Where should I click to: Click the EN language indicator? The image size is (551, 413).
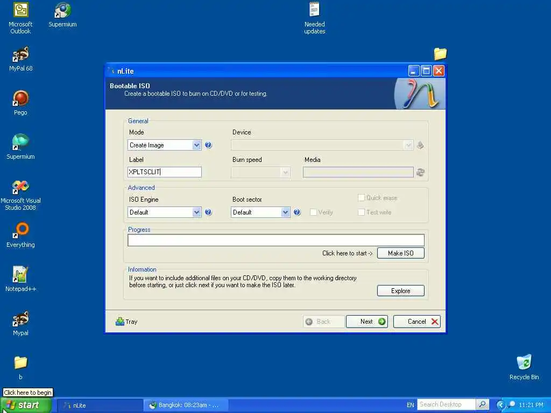(x=410, y=405)
